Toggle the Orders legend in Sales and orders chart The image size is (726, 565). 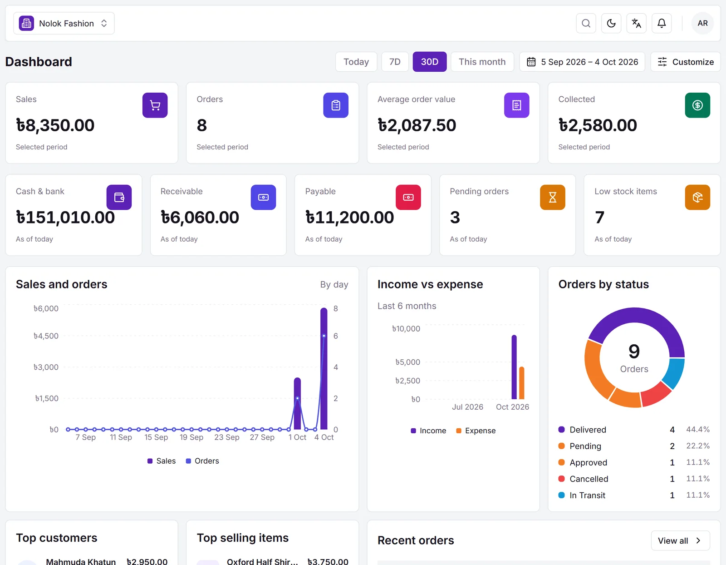(x=202, y=461)
